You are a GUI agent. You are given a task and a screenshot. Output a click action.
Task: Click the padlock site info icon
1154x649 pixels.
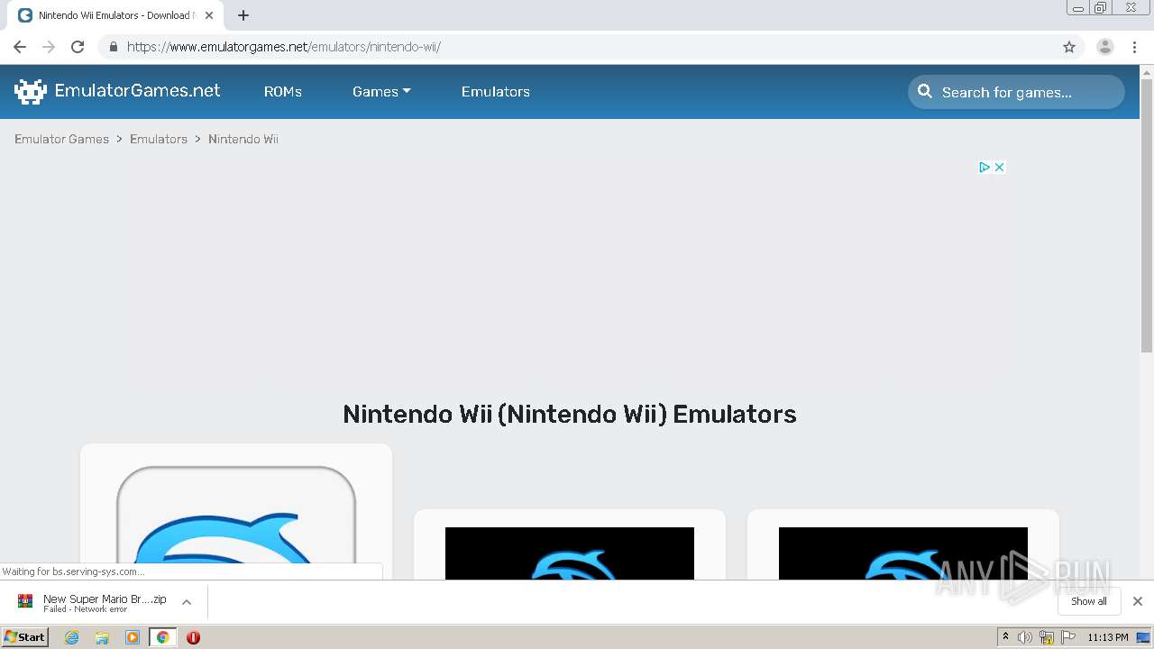pos(113,47)
